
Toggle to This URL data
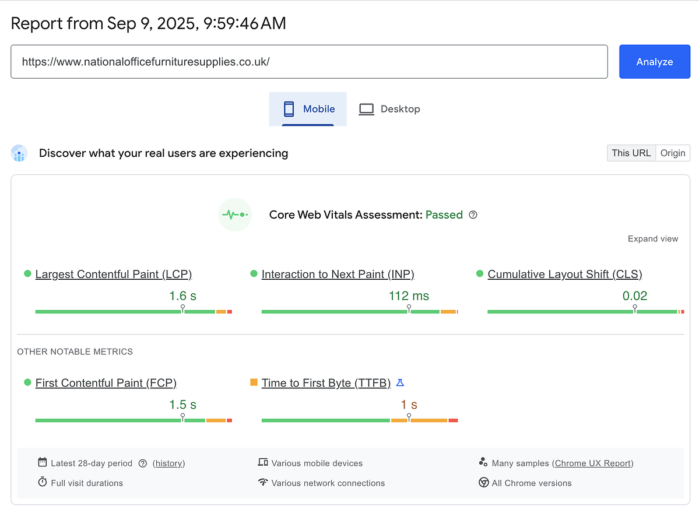pyautogui.click(x=631, y=153)
